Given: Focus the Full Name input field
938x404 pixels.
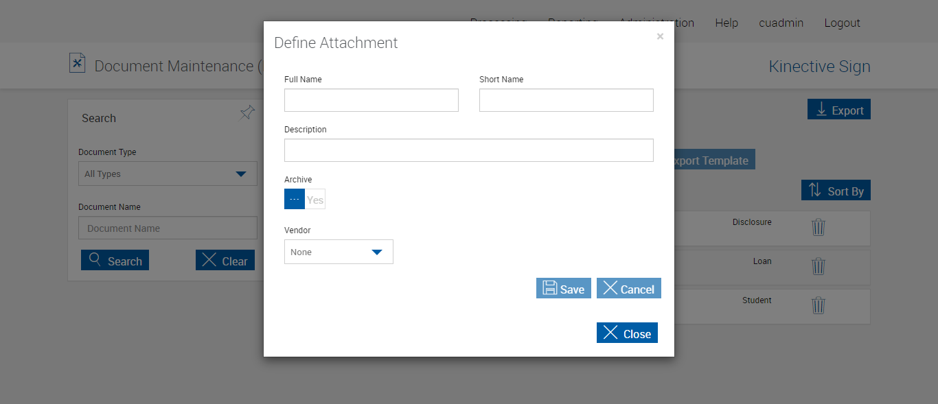Looking at the screenshot, I should click(371, 100).
